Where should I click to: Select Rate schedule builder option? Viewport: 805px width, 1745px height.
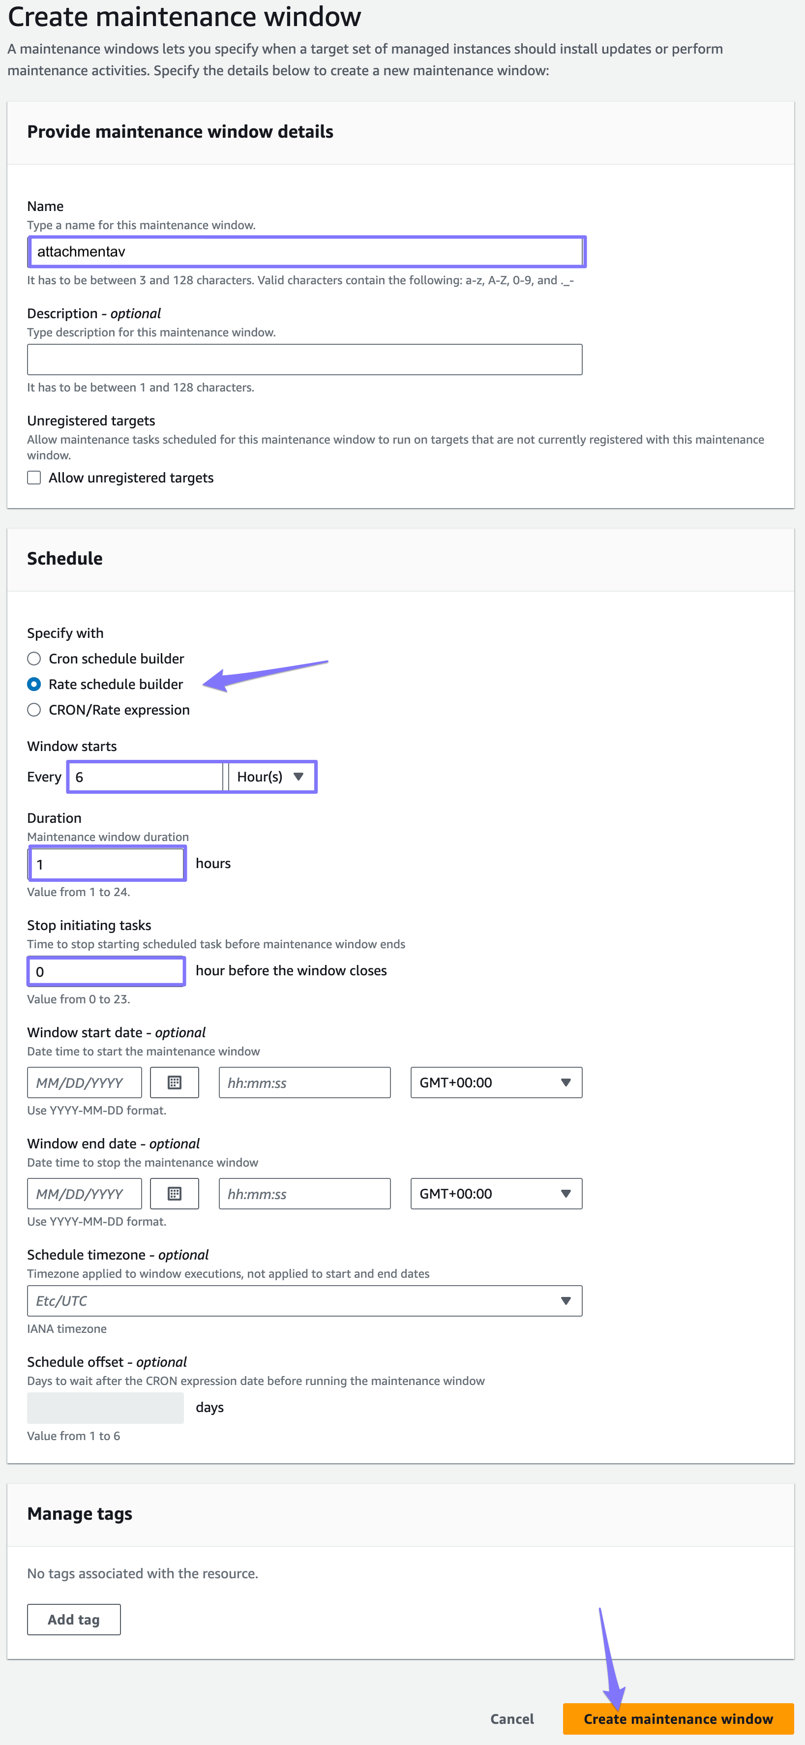34,684
